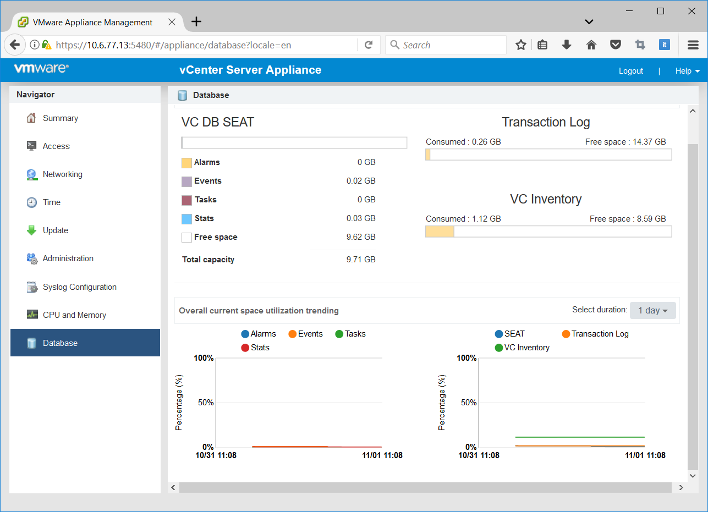Toggle Events series in chart legend

[306, 334]
